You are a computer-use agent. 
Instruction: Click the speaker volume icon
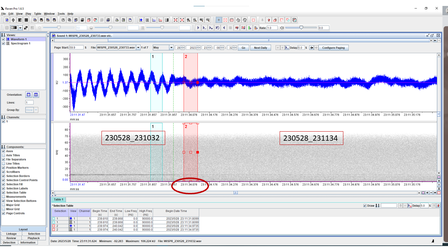(x=282, y=28)
